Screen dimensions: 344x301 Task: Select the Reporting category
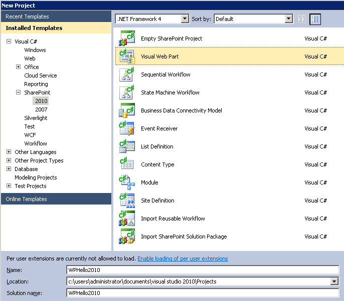pyautogui.click(x=36, y=84)
